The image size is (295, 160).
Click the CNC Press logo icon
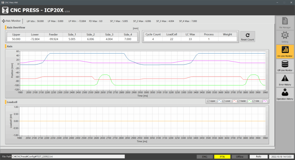5,10
